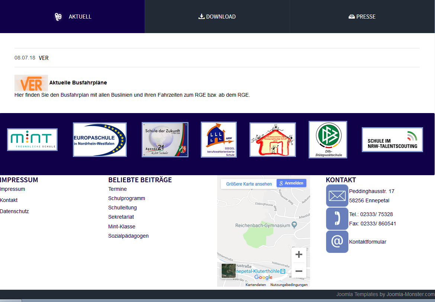
Task: Open the Schule im NRW-Talentscouting logo
Action: point(392,139)
